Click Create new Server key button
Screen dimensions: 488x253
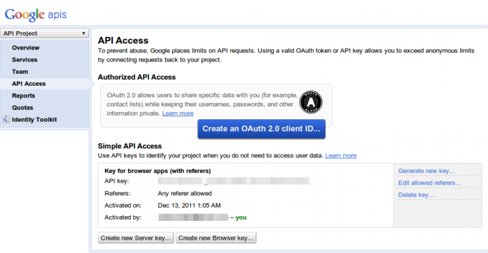[x=136, y=238]
